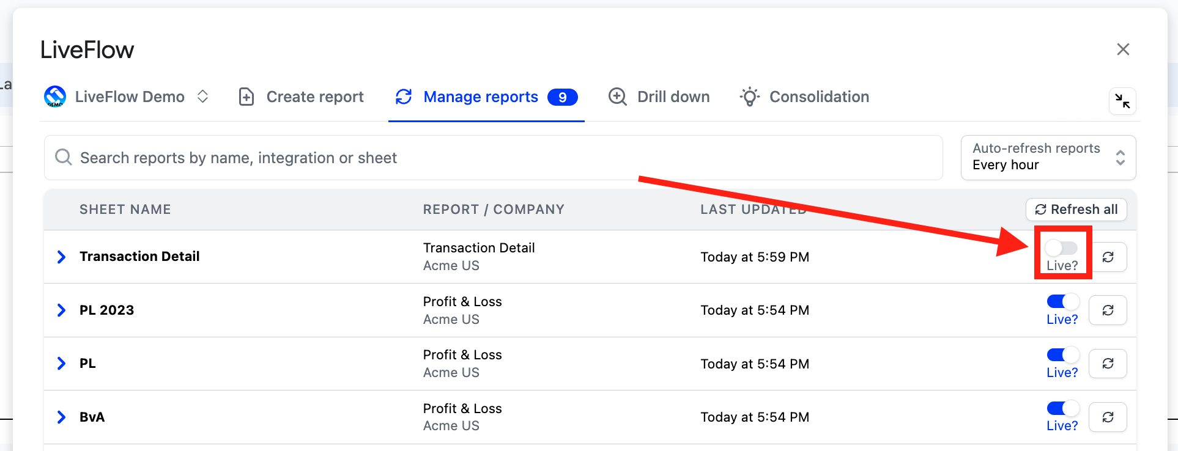The height and width of the screenshot is (451, 1178).
Task: Collapse the panel with the shrink icon
Action: [1122, 101]
